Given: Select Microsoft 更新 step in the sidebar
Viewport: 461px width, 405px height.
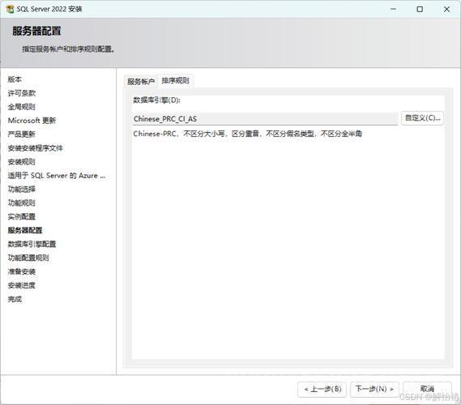Looking at the screenshot, I should (32, 121).
